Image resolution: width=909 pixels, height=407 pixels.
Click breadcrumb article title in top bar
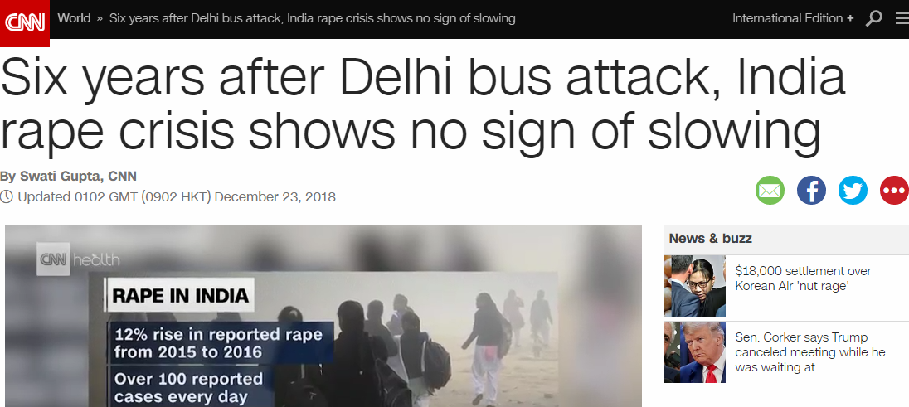tap(312, 18)
